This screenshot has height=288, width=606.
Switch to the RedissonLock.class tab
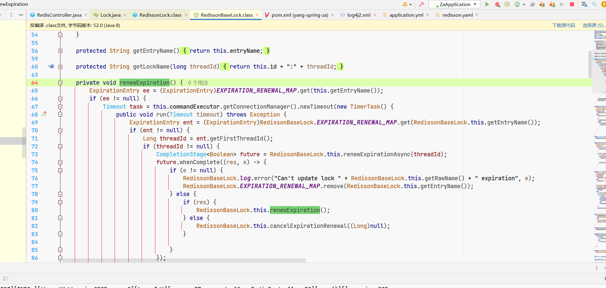160,15
